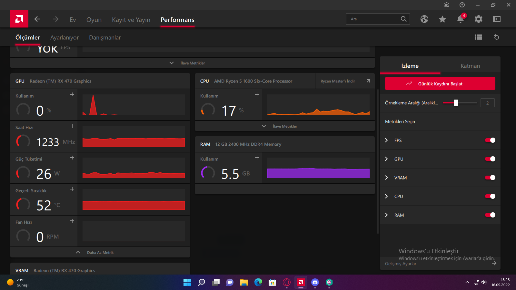Click plus icon on Saat Hızı

point(72,126)
